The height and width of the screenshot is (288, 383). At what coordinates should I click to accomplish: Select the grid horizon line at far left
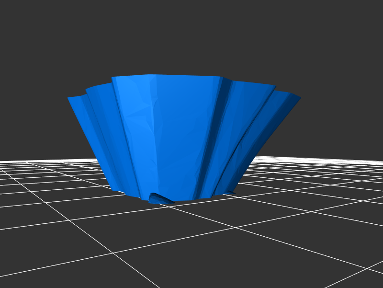click(x=14, y=162)
